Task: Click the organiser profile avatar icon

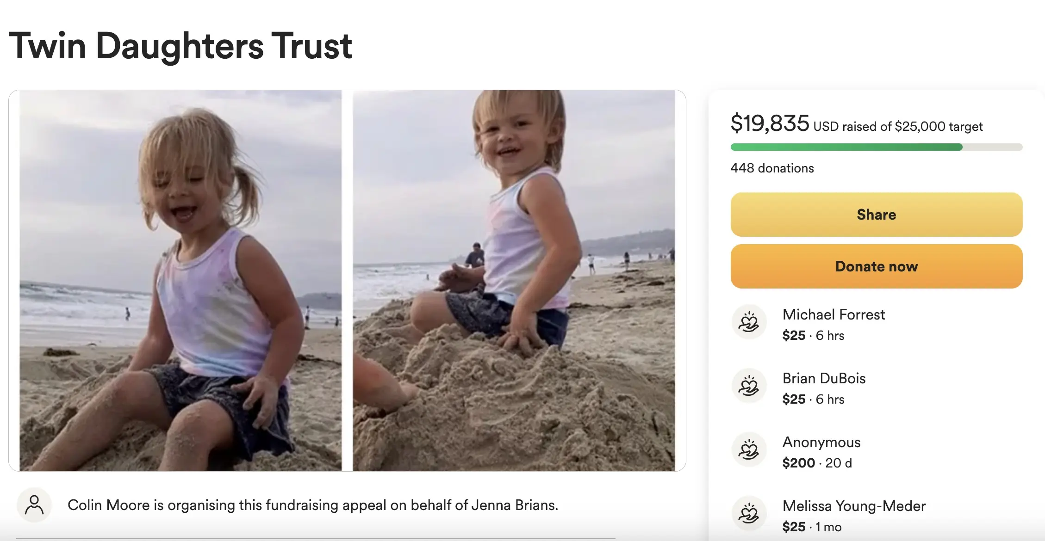Action: 34,505
